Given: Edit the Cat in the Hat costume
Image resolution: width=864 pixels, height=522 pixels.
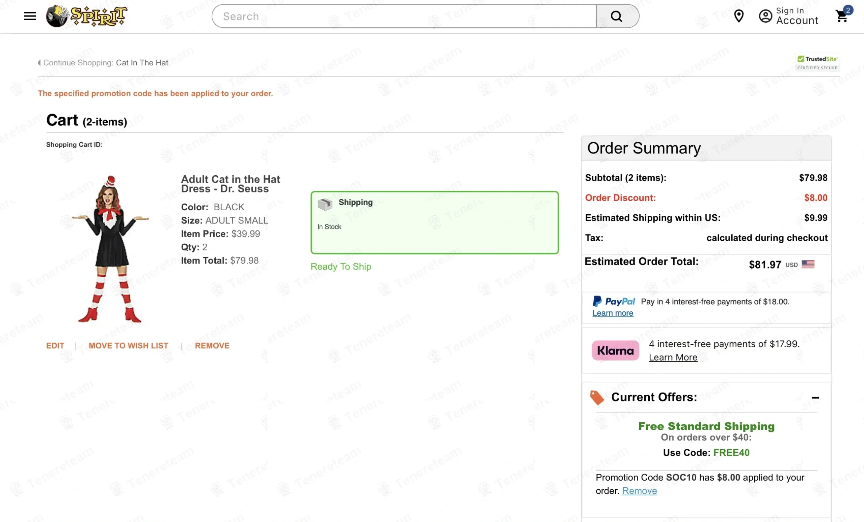Looking at the screenshot, I should 55,345.
